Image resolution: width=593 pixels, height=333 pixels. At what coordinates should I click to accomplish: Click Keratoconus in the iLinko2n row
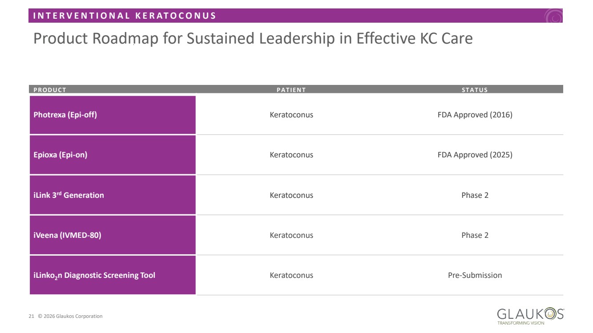point(291,275)
